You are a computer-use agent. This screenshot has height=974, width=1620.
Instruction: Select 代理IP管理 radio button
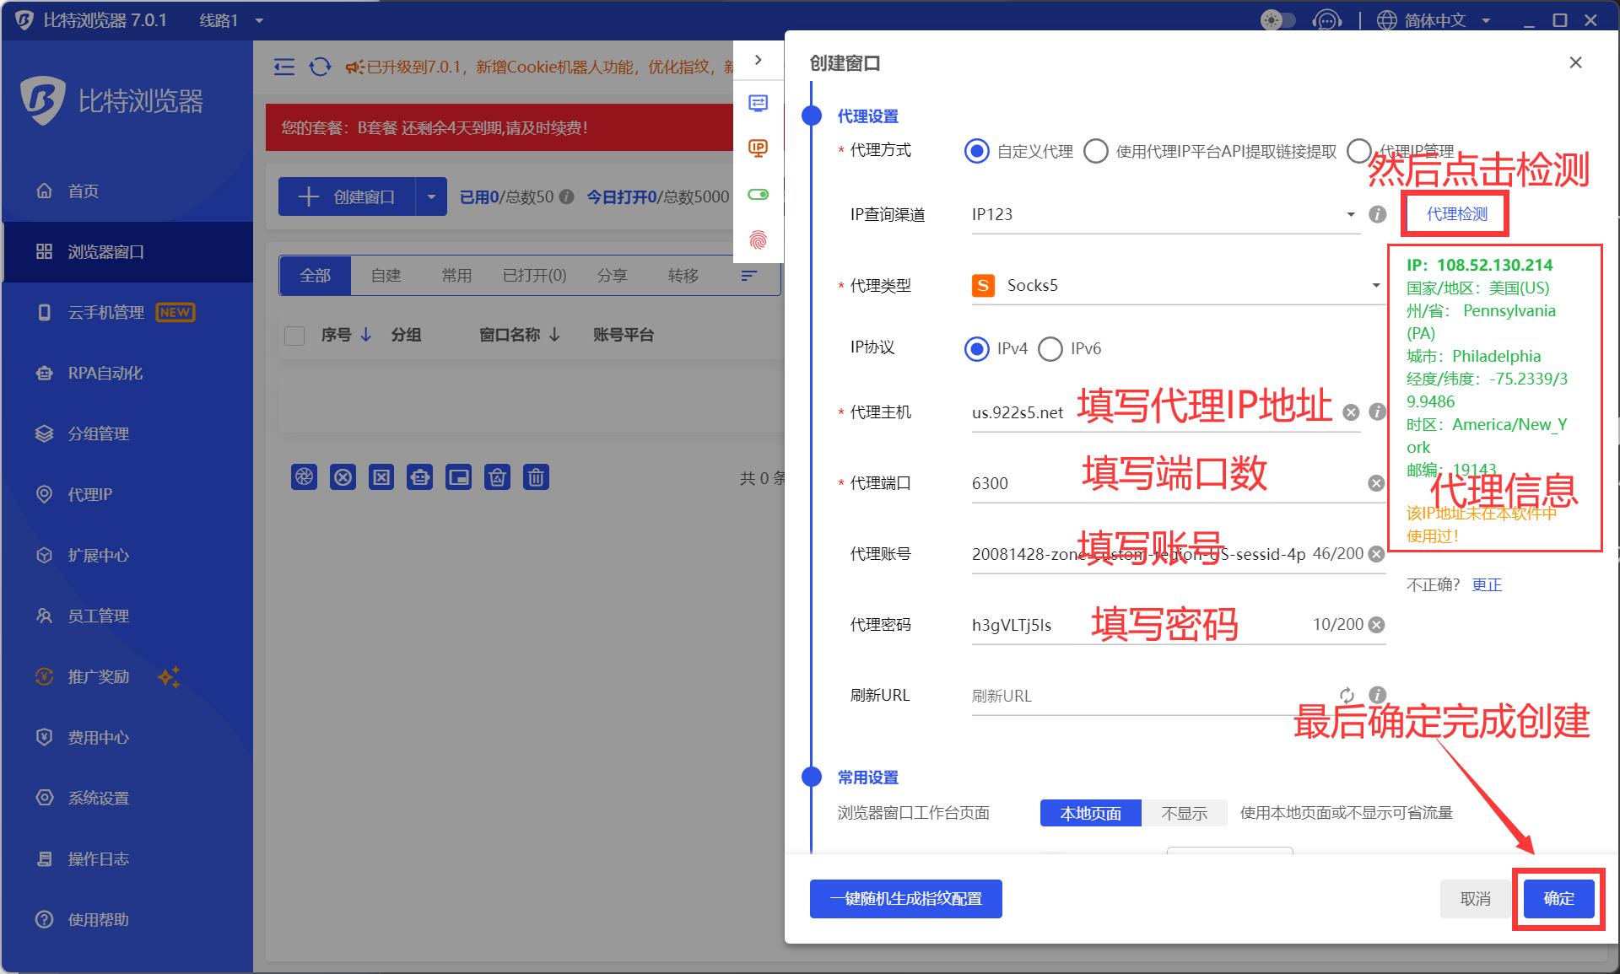tap(1359, 152)
